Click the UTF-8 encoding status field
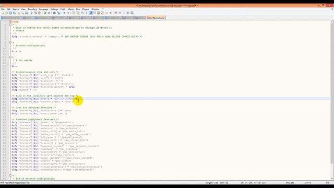This screenshot has width=334, height=188. pyautogui.click(x=308, y=183)
